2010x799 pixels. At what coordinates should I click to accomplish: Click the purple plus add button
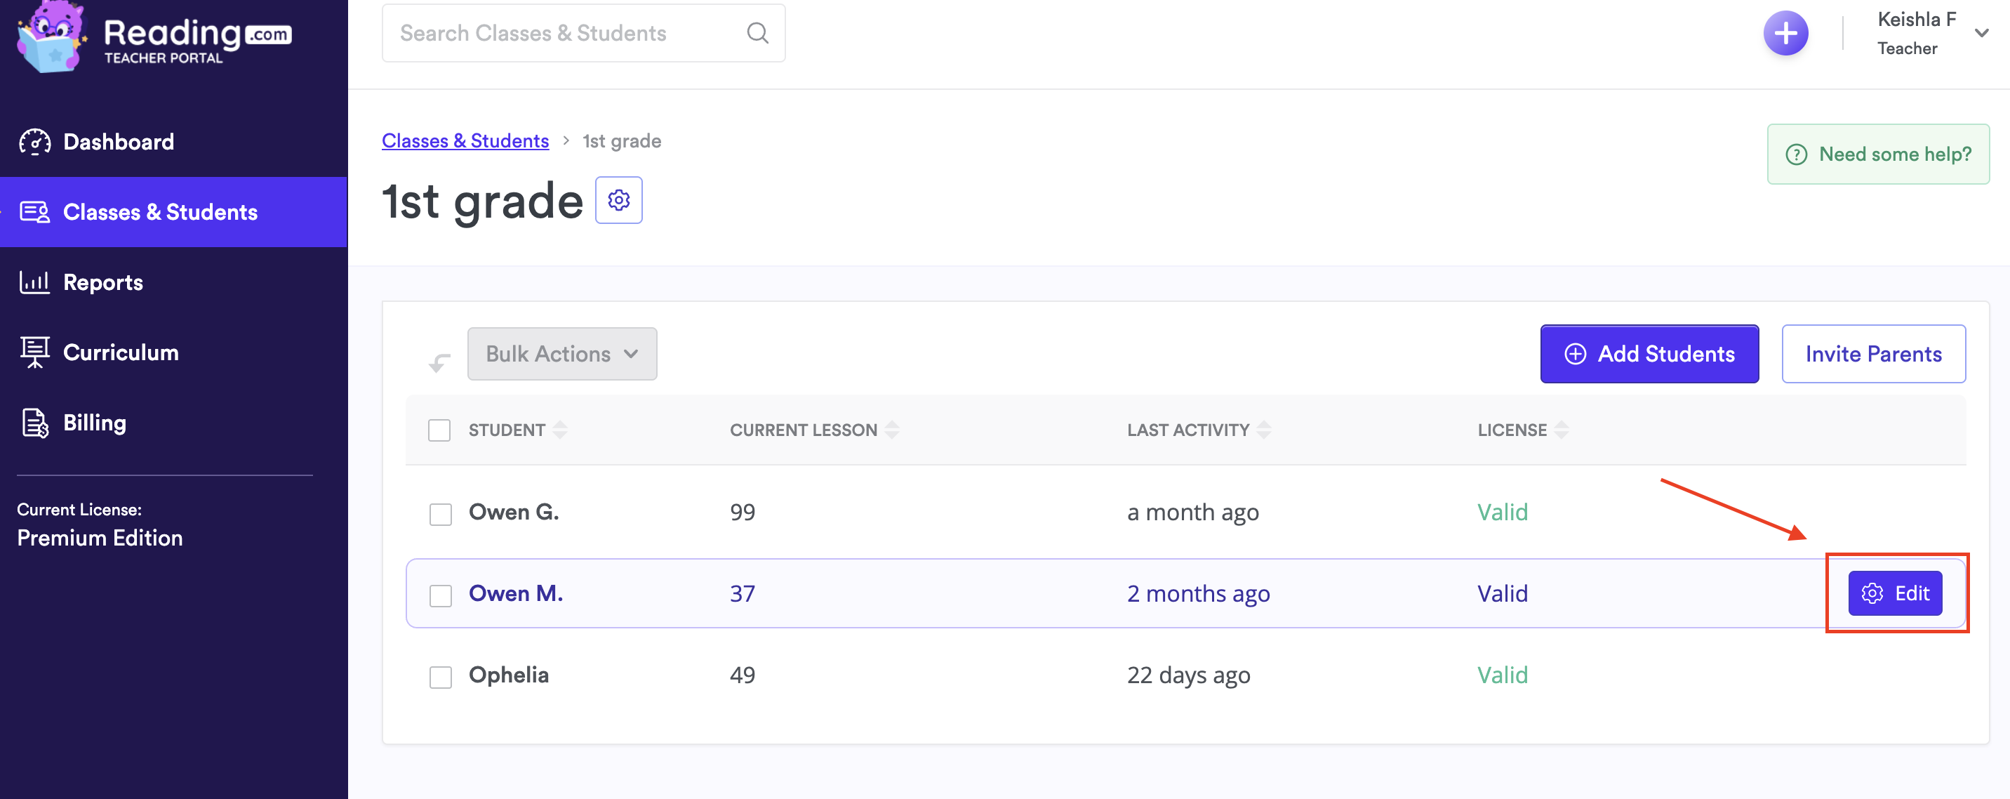click(1785, 34)
